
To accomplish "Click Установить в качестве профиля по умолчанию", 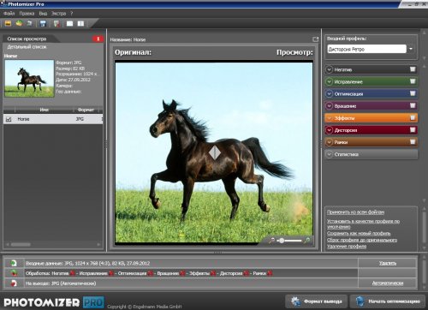I will [363, 224].
